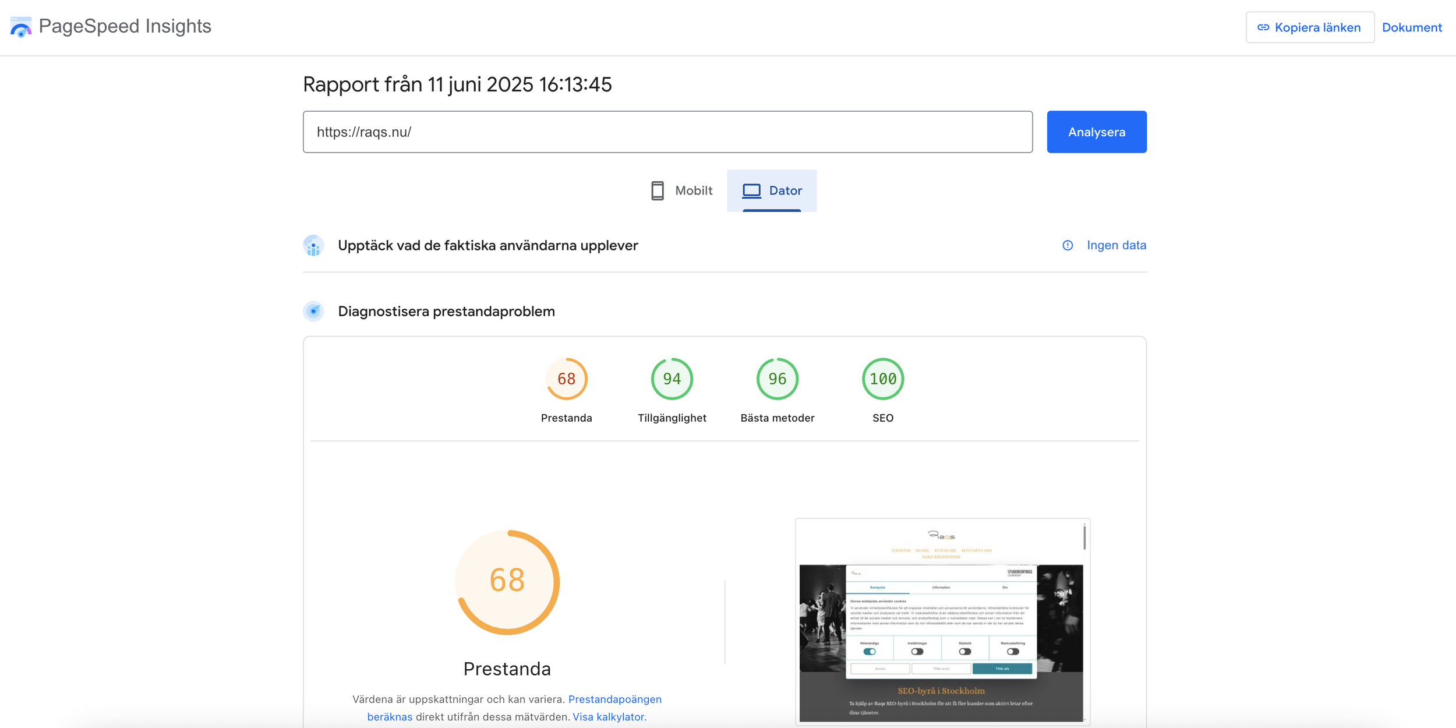This screenshot has width=1456, height=728.
Task: Open the SEO score 100 gauge
Action: point(882,379)
